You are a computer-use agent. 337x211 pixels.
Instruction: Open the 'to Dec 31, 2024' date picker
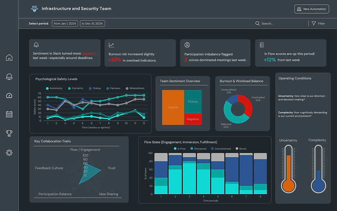click(92, 23)
